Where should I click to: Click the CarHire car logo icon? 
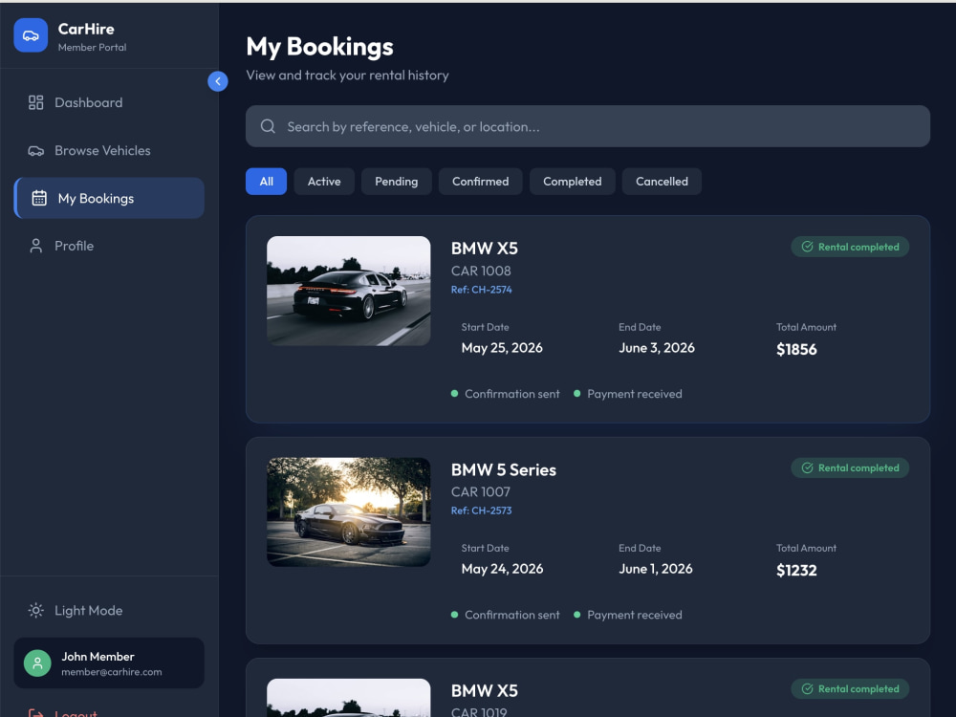31,35
